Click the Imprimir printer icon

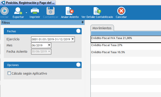35,11
